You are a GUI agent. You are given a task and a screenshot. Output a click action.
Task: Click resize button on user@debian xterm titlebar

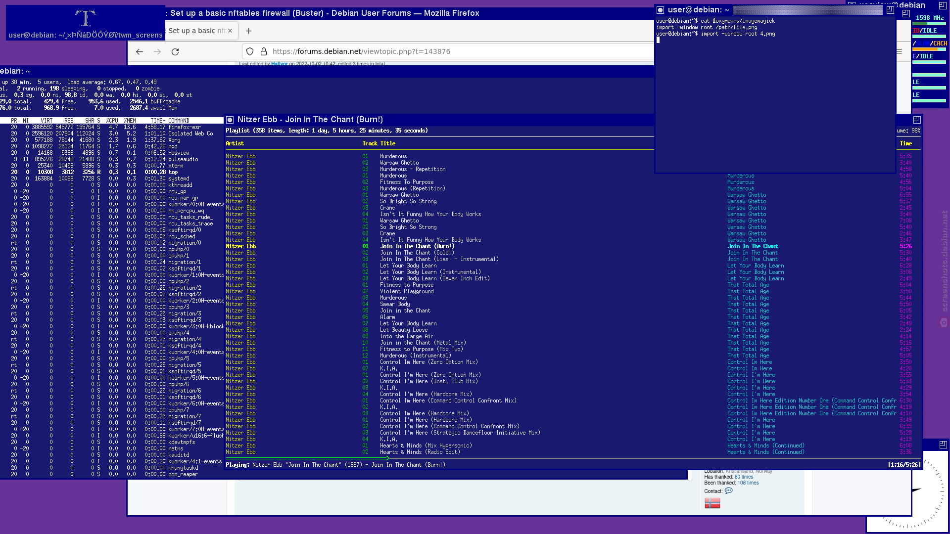point(890,10)
